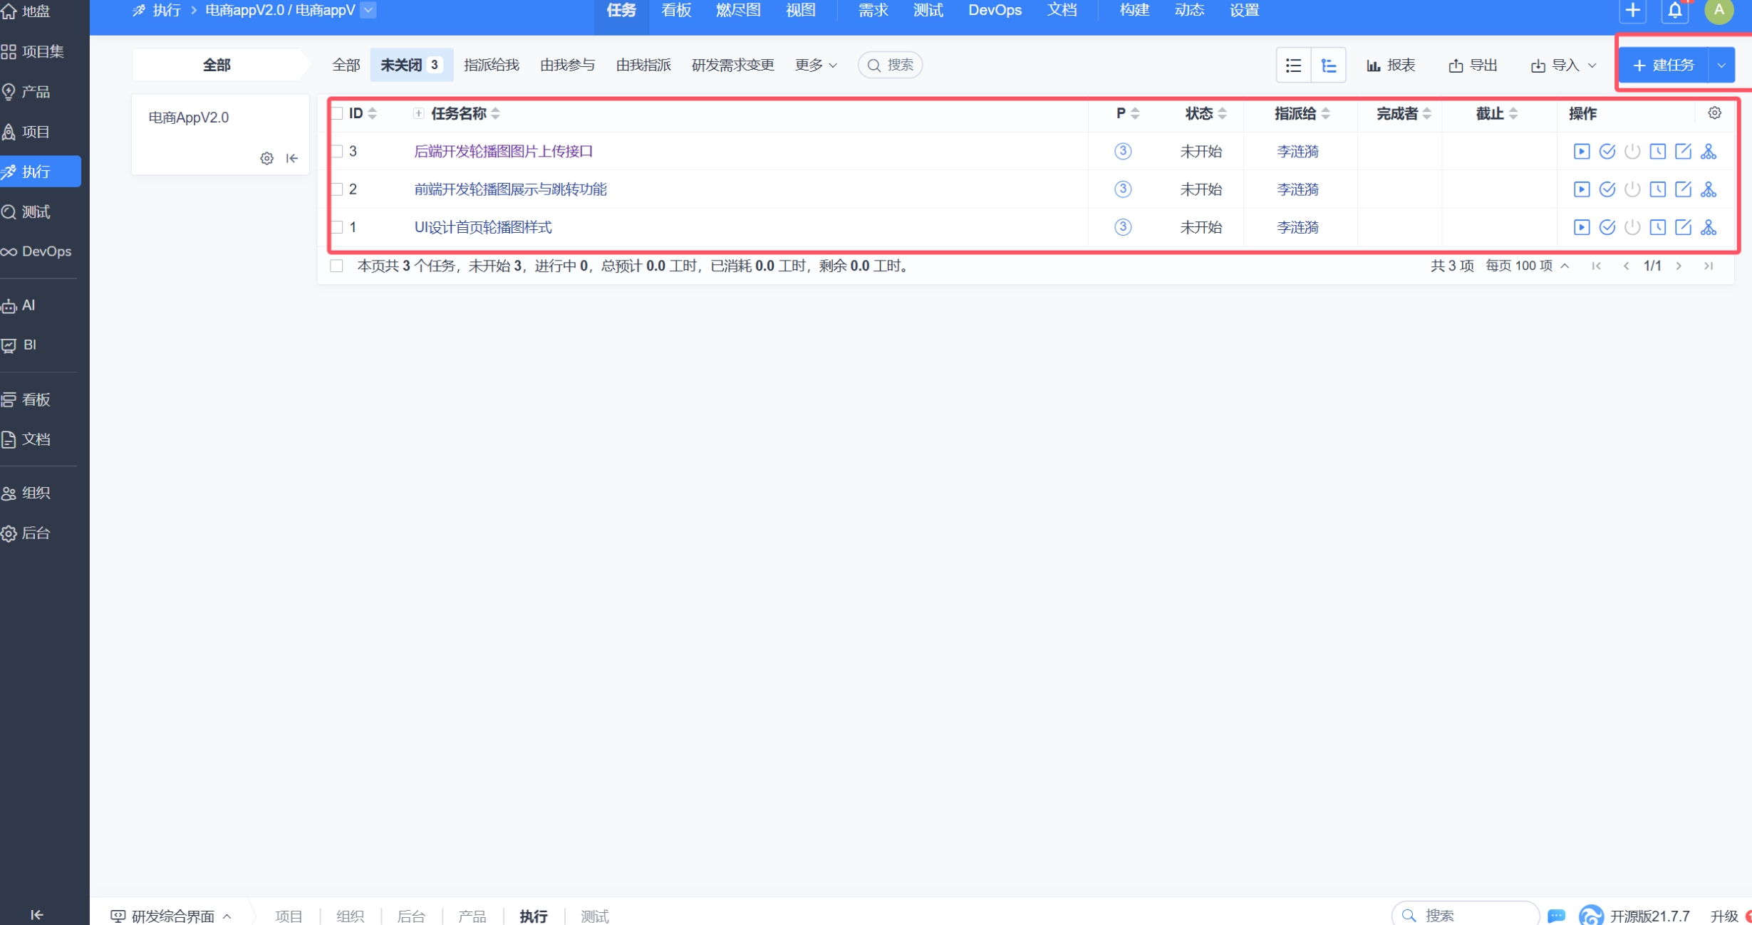Open task link UI设计首页轮播图样式
The width and height of the screenshot is (1752, 925).
coord(482,227)
